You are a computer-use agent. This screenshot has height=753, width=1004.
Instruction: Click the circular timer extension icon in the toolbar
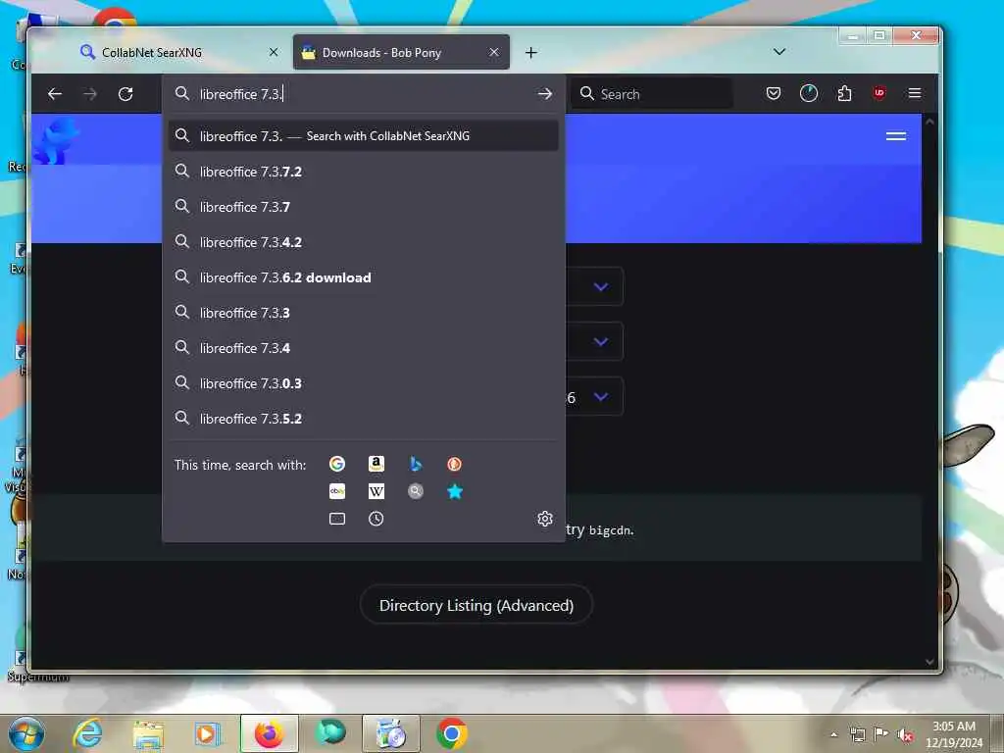(x=809, y=93)
